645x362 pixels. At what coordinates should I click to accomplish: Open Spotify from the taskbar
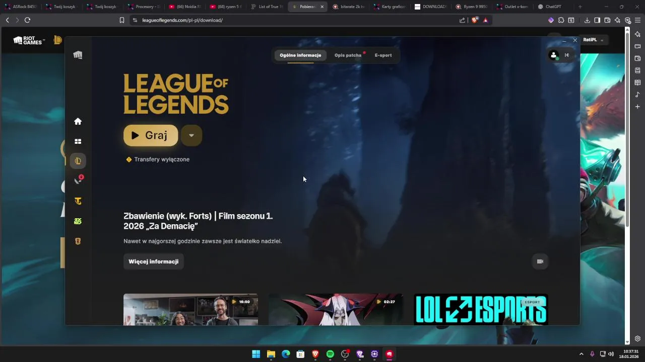point(330,354)
